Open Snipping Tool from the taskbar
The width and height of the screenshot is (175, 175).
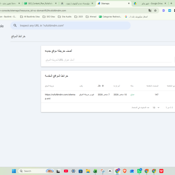click(103, 171)
